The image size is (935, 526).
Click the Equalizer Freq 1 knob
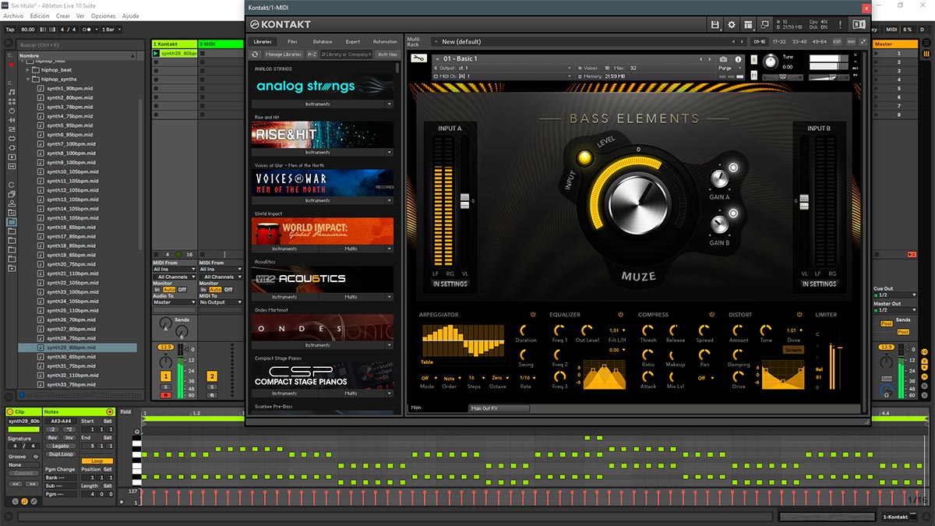(x=560, y=330)
